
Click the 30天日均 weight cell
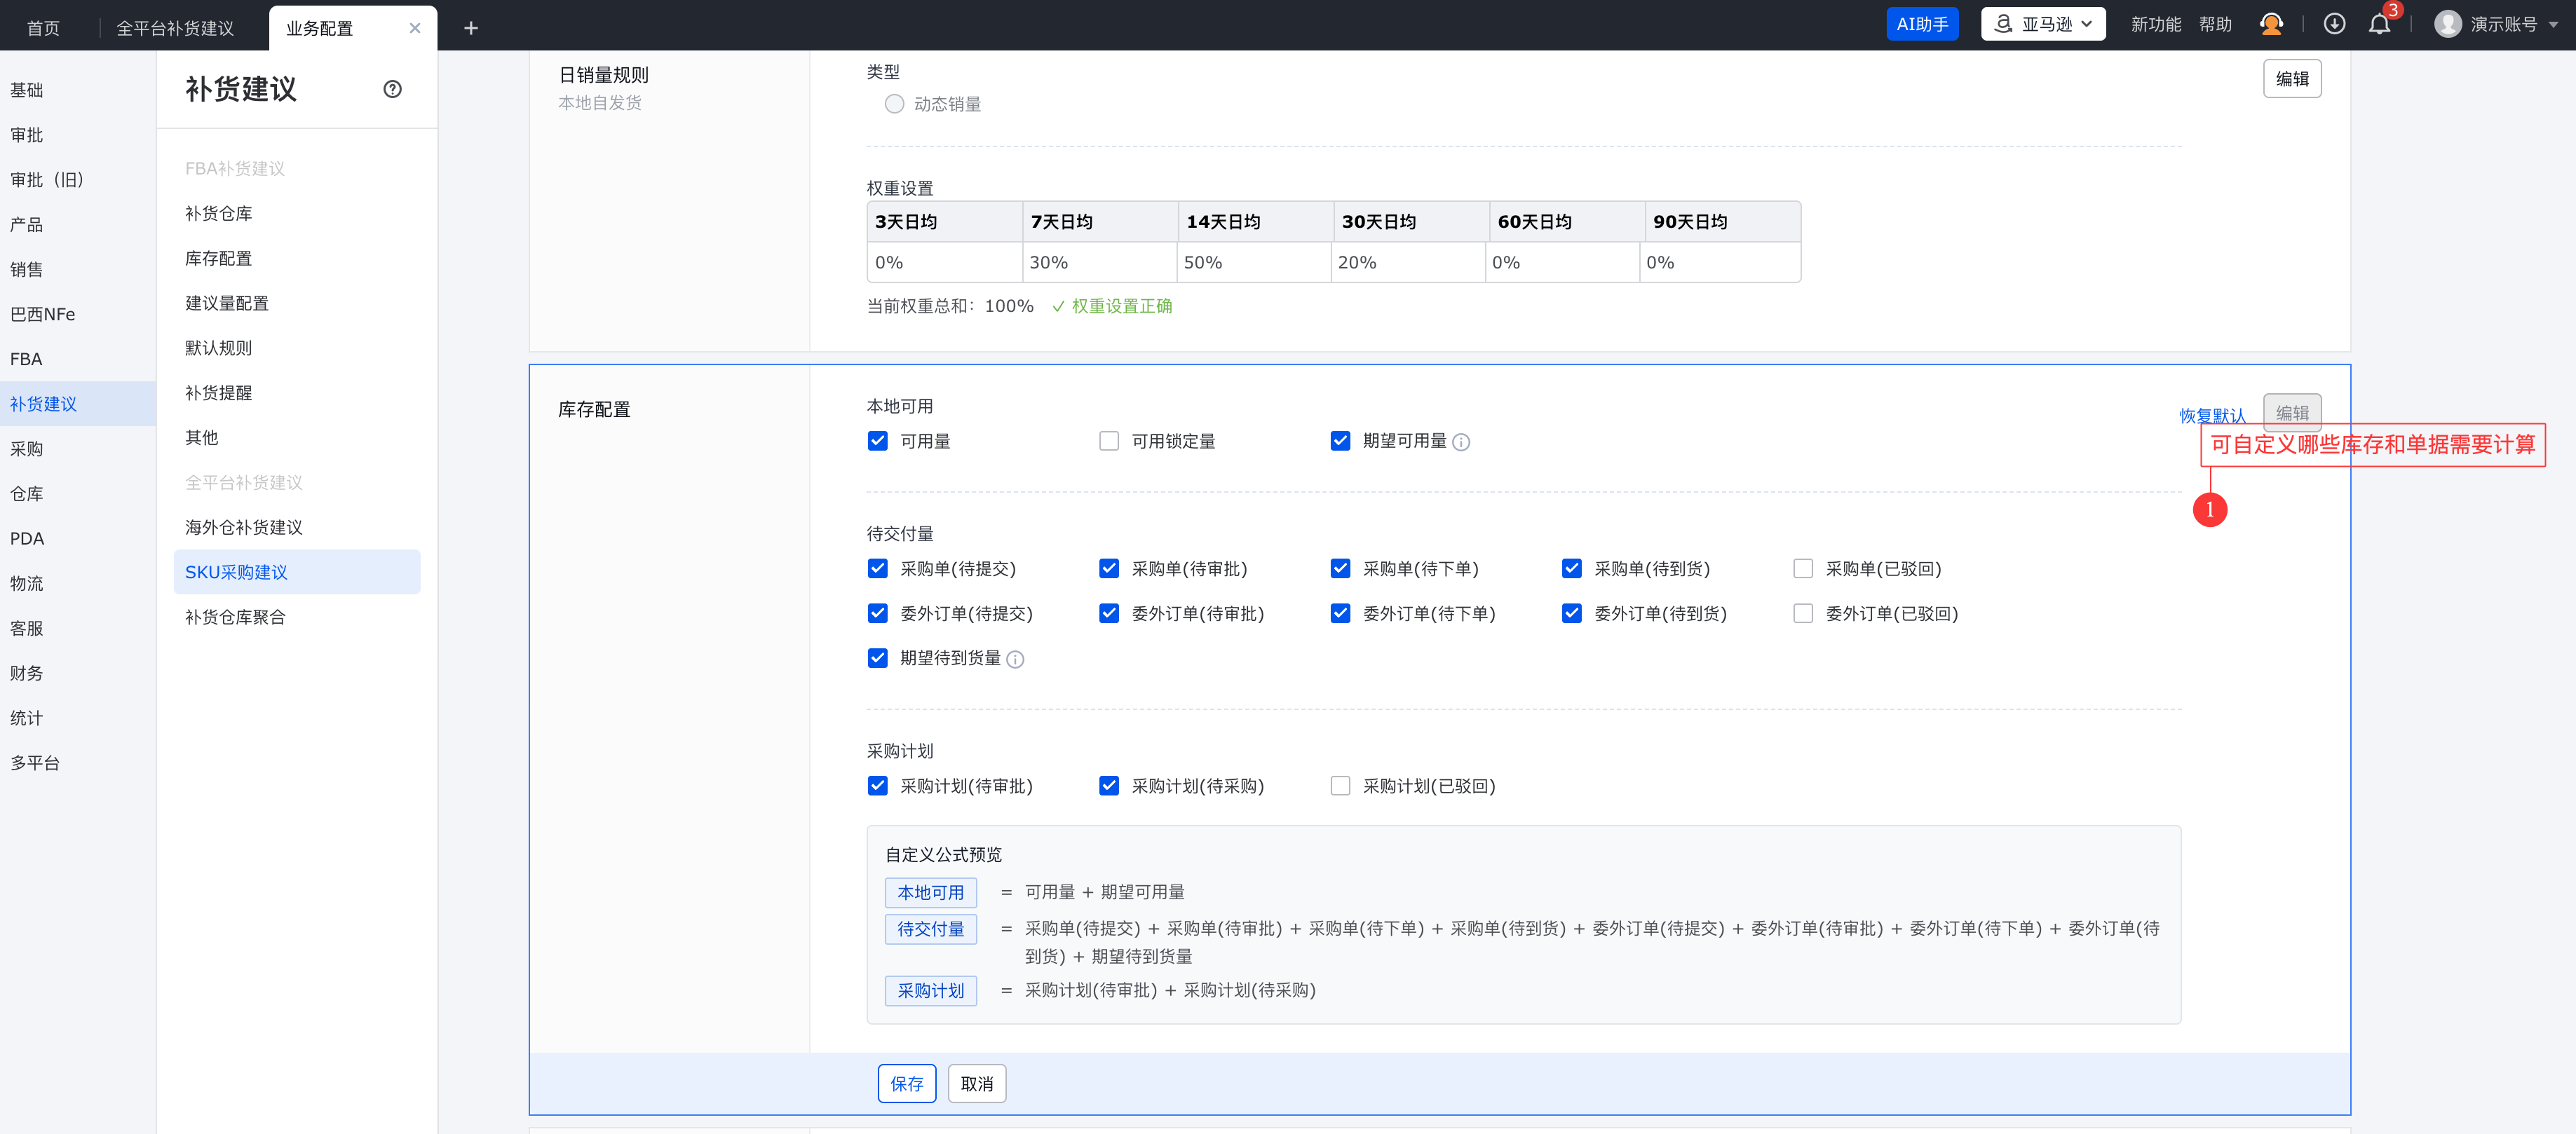[1410, 262]
